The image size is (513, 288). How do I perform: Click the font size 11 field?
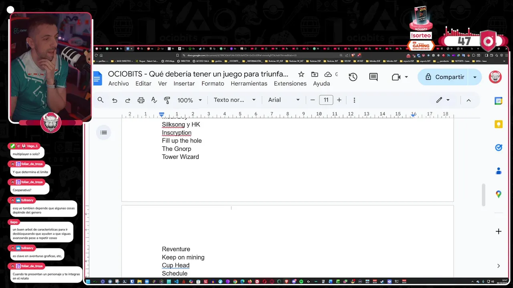326,100
